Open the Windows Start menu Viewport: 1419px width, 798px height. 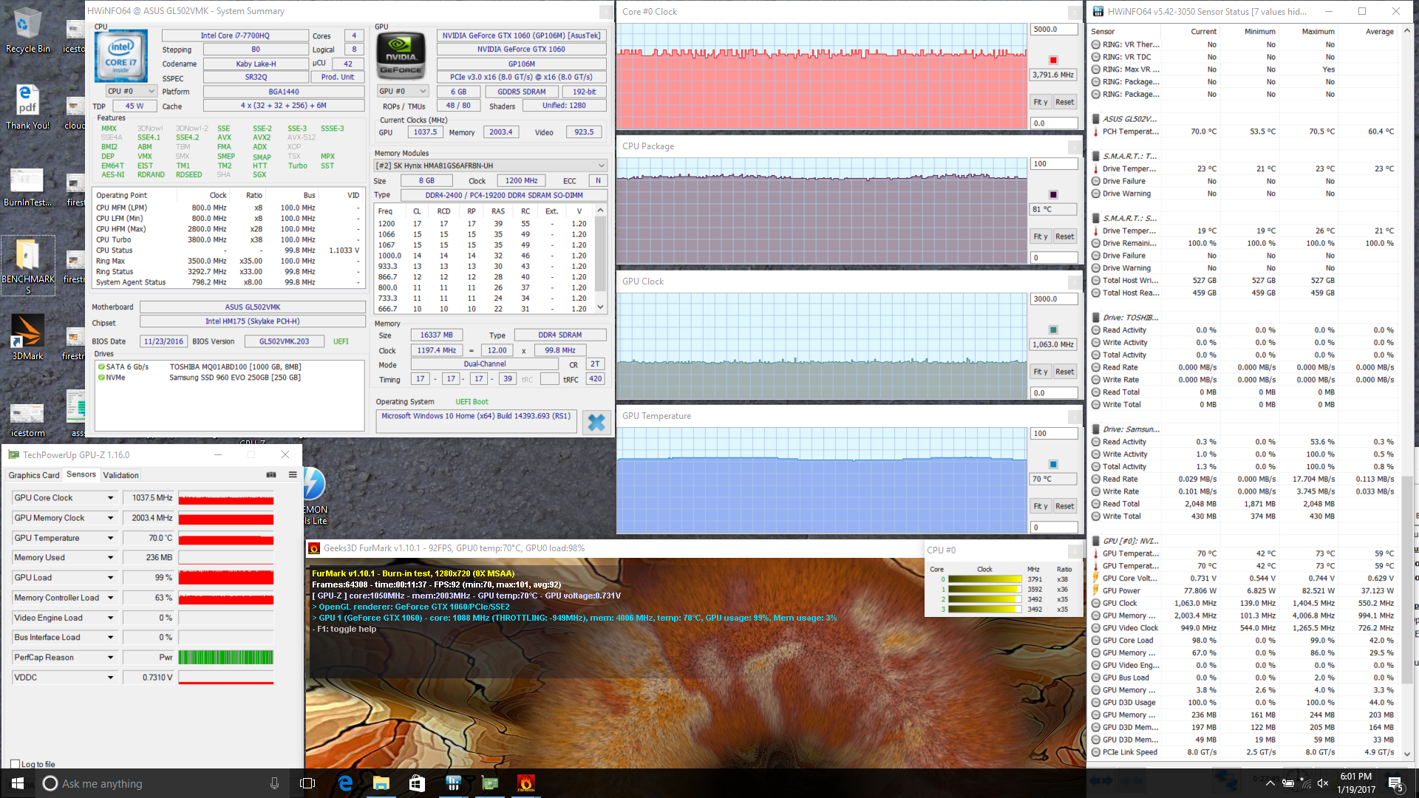click(x=18, y=783)
